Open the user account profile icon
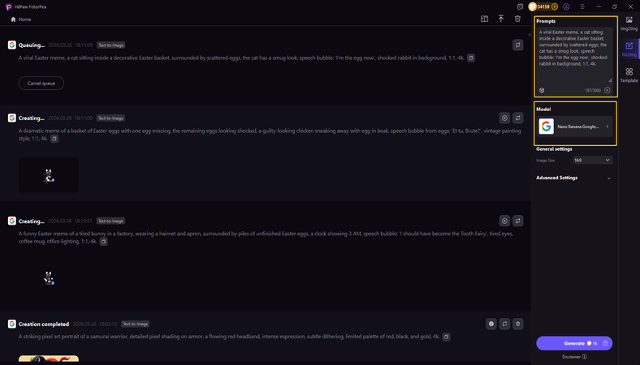 click(x=566, y=6)
